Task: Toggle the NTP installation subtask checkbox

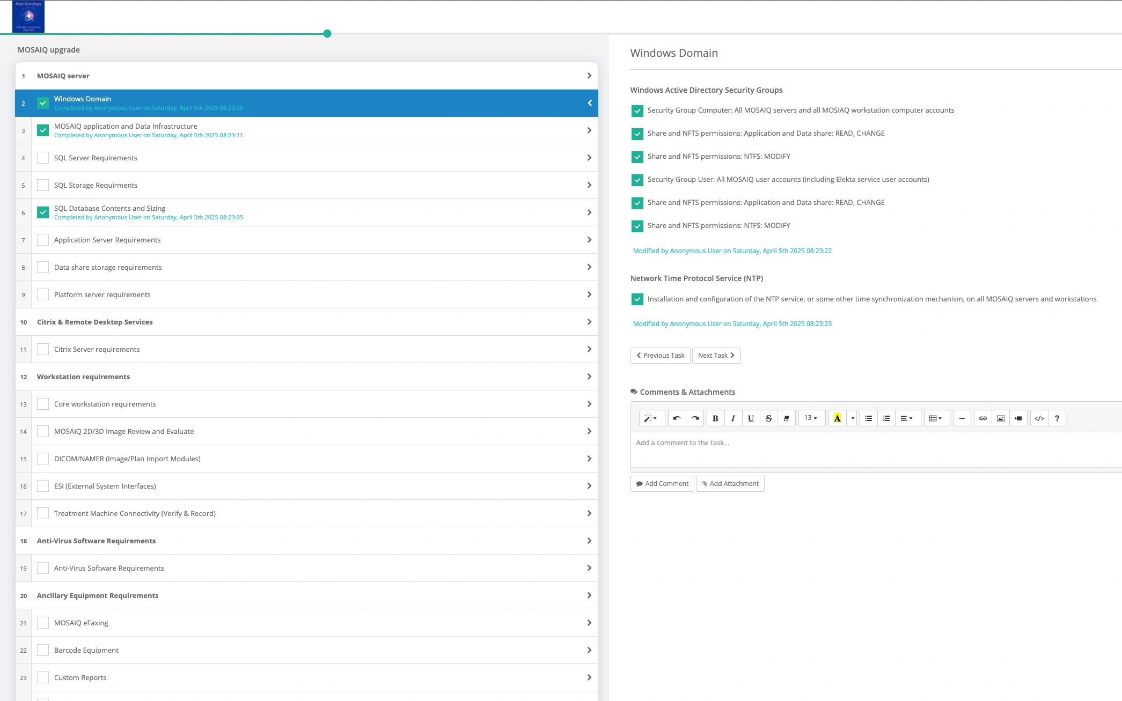Action: coord(637,299)
